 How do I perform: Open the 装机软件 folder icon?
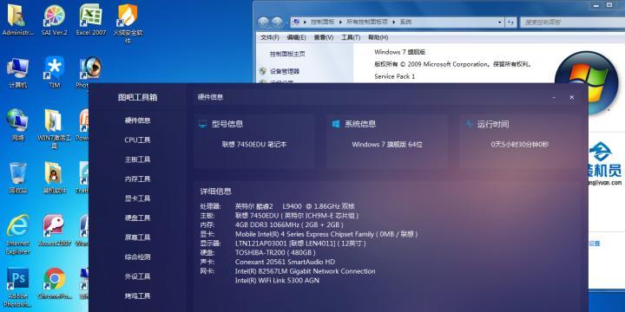tap(55, 178)
